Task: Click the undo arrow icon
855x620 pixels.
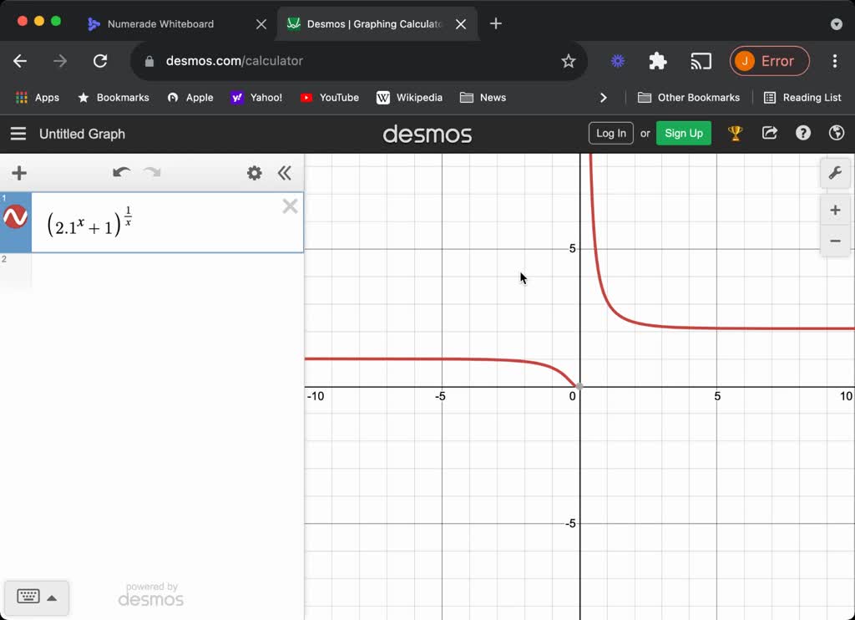Action: point(121,173)
